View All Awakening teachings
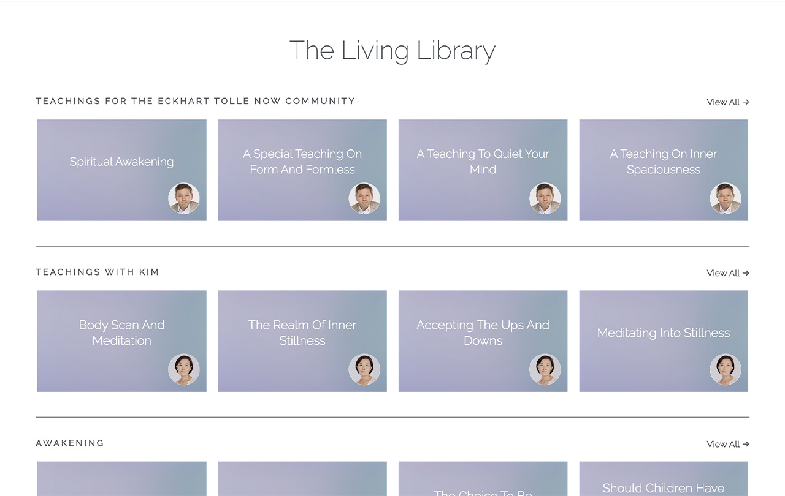This screenshot has width=785, height=496. (x=728, y=444)
